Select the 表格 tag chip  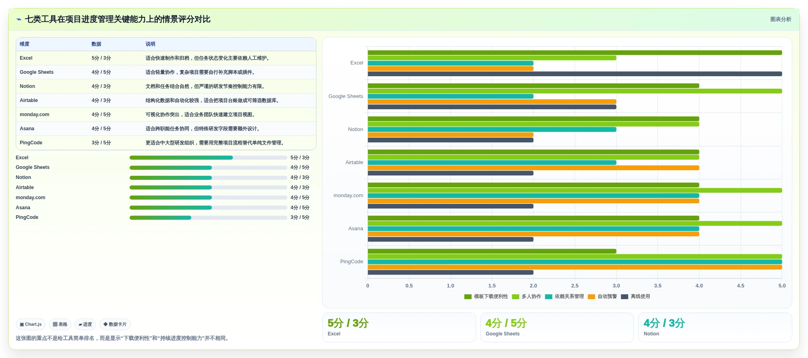(60, 324)
